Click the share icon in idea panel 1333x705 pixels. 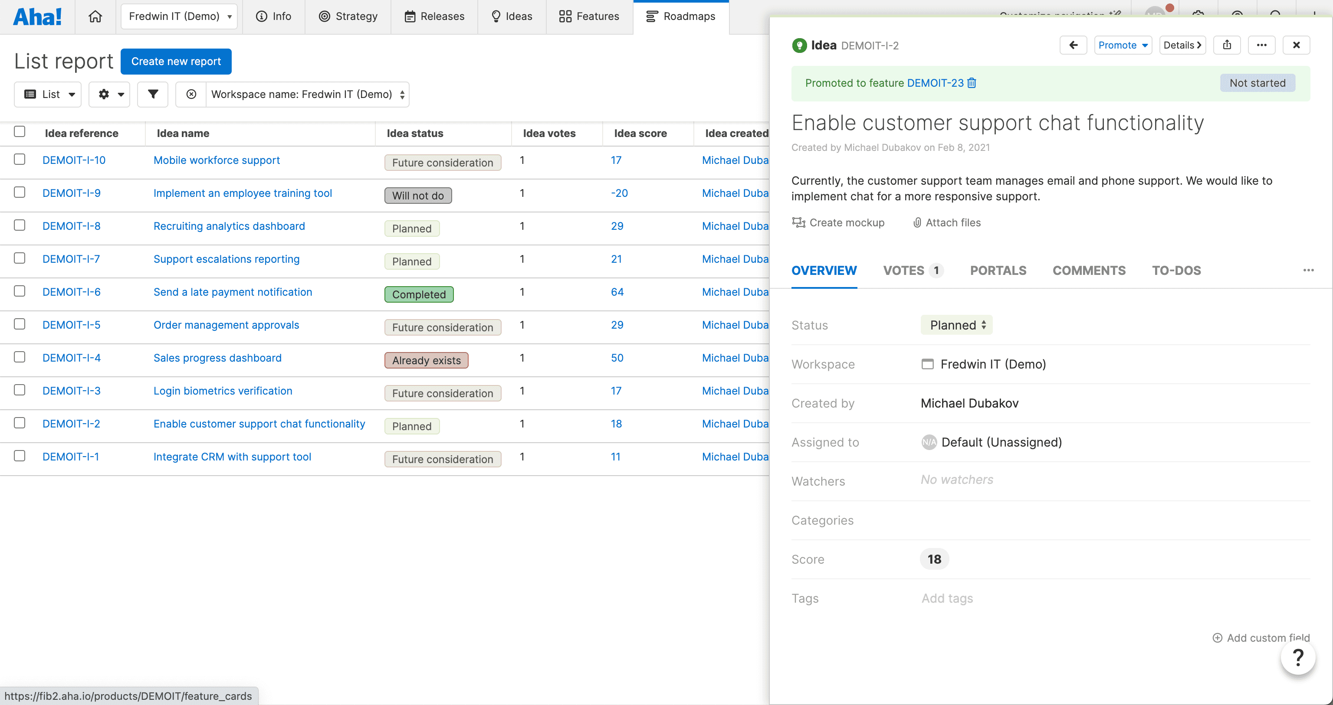pyautogui.click(x=1227, y=45)
